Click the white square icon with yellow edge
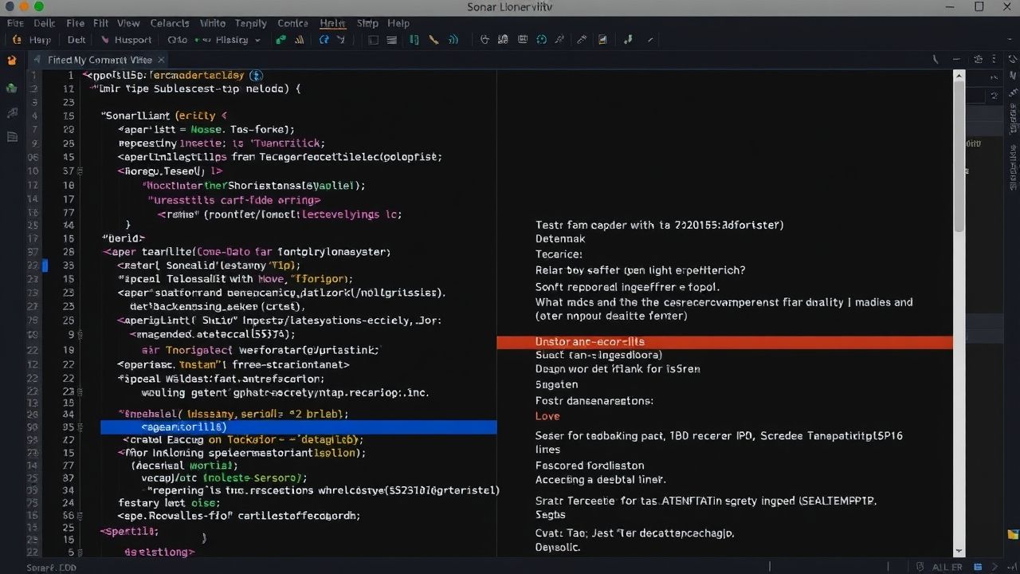The width and height of the screenshot is (1020, 574). click(602, 40)
